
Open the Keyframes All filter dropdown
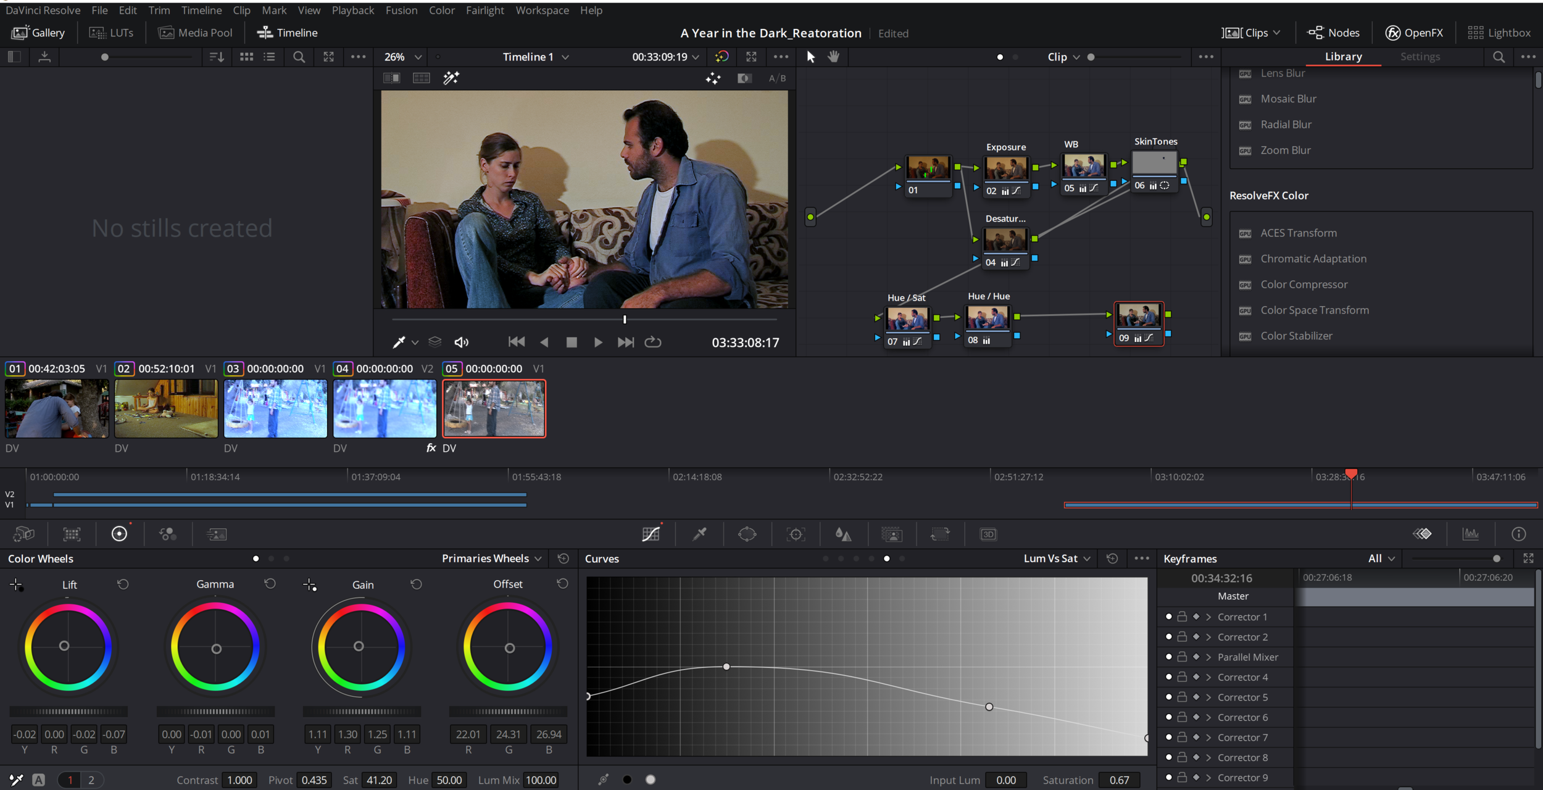point(1381,559)
